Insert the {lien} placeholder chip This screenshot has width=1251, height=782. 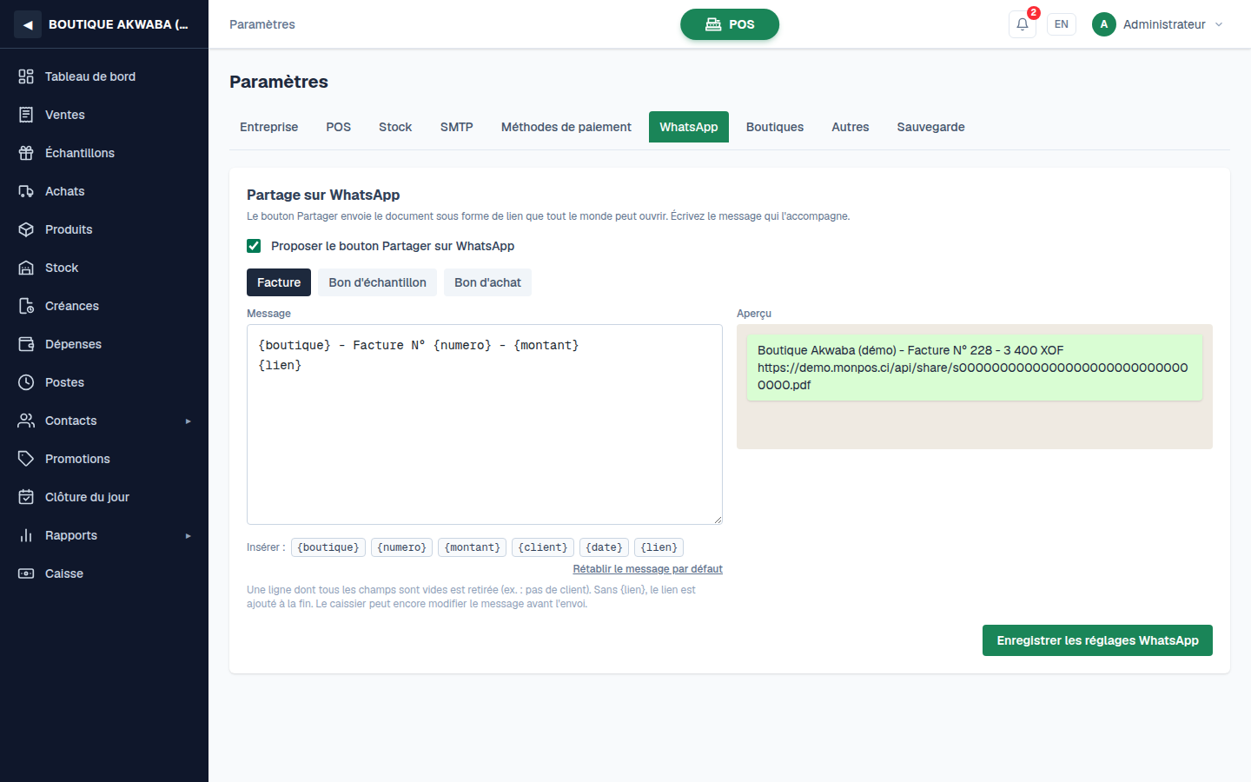click(659, 547)
